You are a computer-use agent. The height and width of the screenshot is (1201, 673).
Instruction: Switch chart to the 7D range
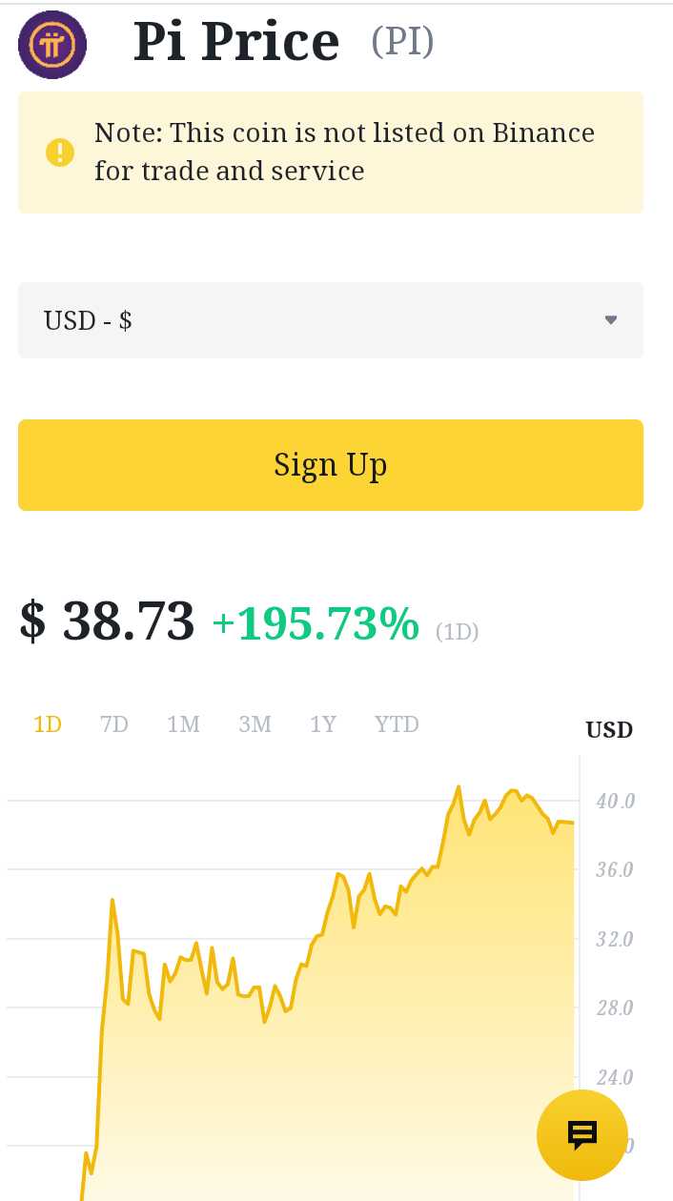point(114,724)
